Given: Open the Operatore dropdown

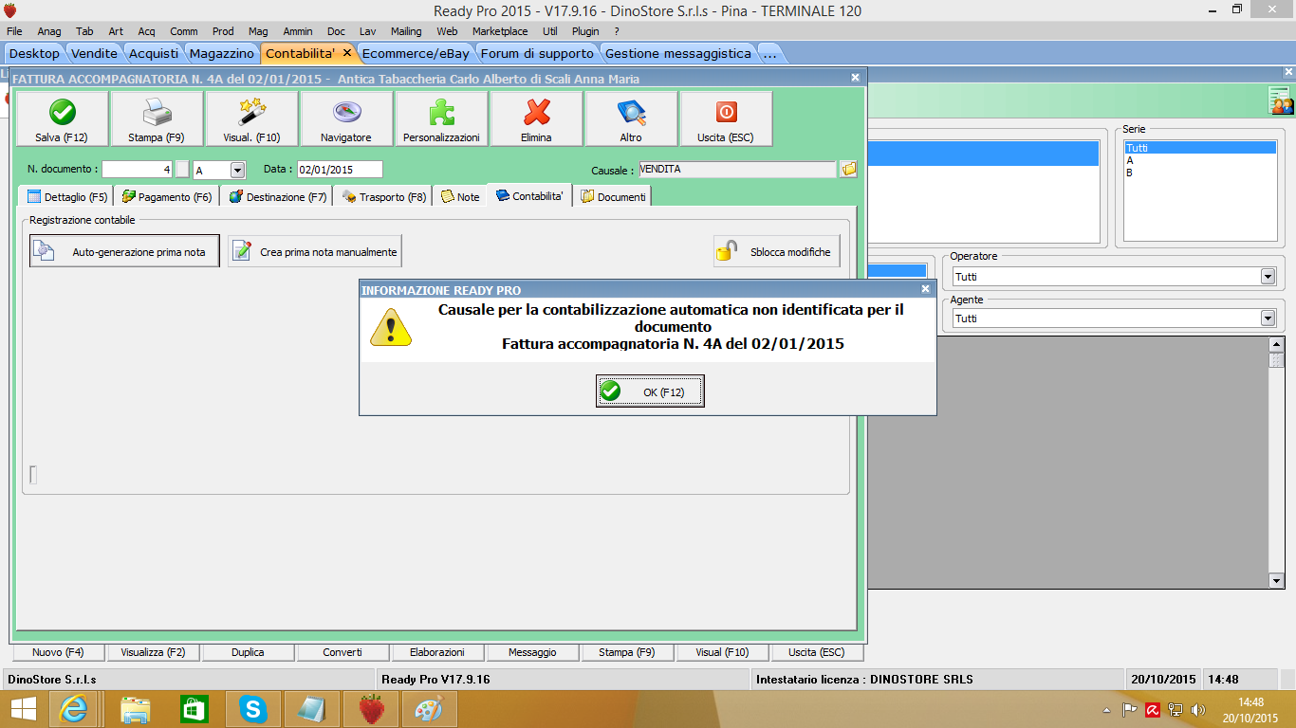Looking at the screenshot, I should [1268, 276].
